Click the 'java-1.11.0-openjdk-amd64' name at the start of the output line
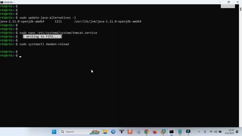Viewport: 242px width, 136px height. [22, 22]
